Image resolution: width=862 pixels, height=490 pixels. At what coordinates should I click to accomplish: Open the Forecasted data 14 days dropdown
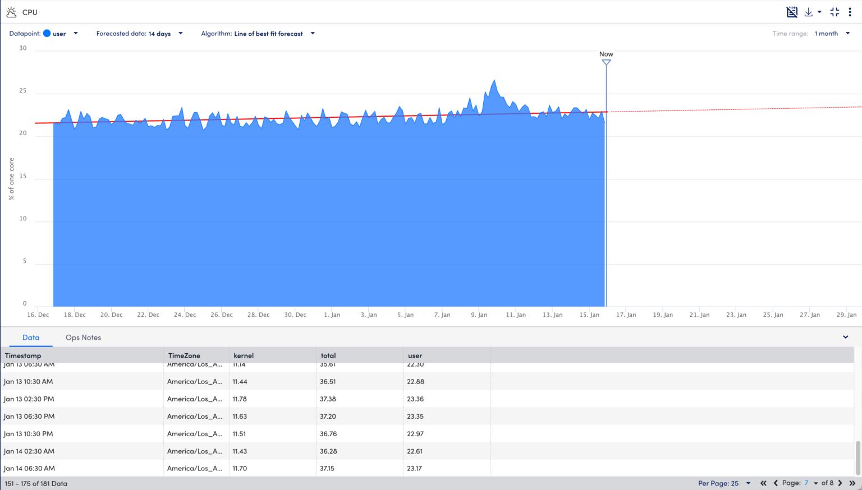click(180, 33)
